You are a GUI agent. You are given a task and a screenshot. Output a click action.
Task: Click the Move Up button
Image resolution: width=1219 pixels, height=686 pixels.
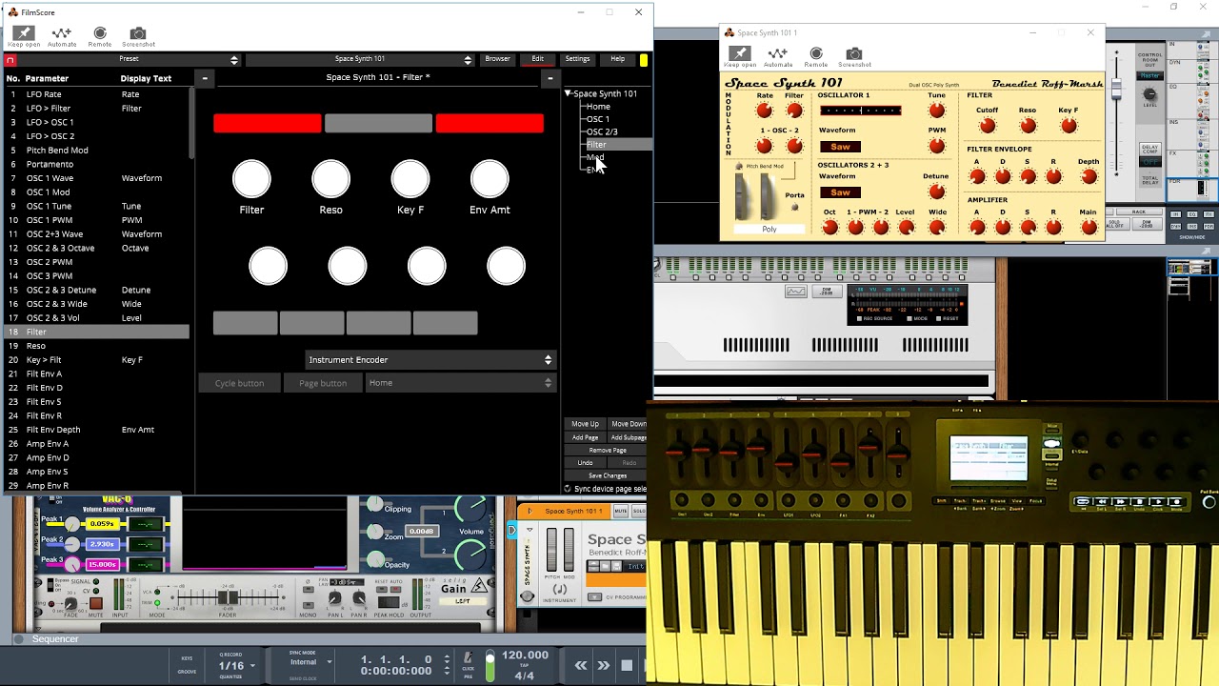pyautogui.click(x=585, y=424)
